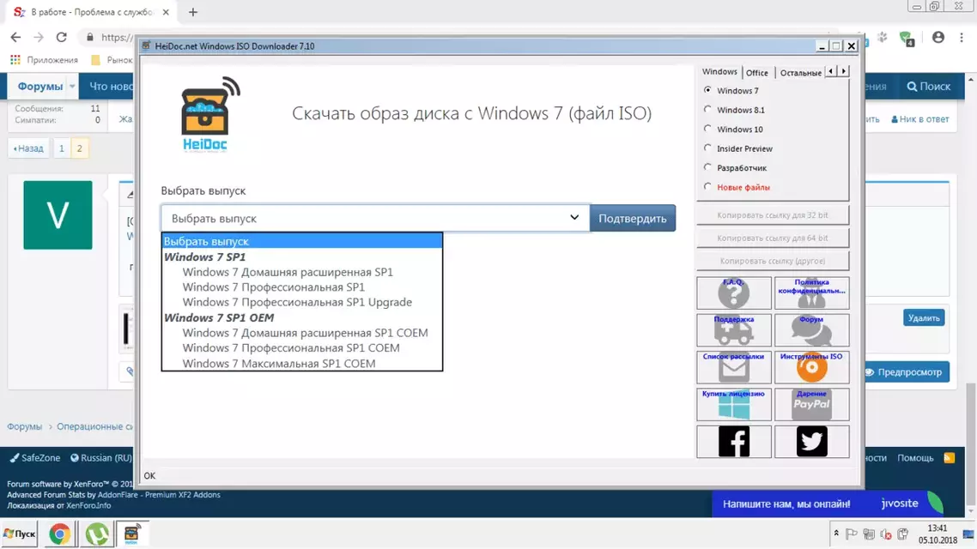This screenshot has height=549, width=977.
Task: Open the F.A.Q. help icon
Action: coord(733,293)
